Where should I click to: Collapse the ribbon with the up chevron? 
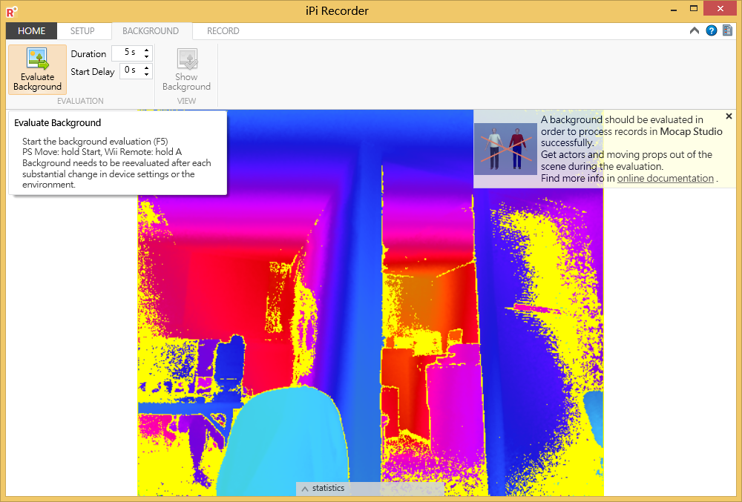click(695, 31)
